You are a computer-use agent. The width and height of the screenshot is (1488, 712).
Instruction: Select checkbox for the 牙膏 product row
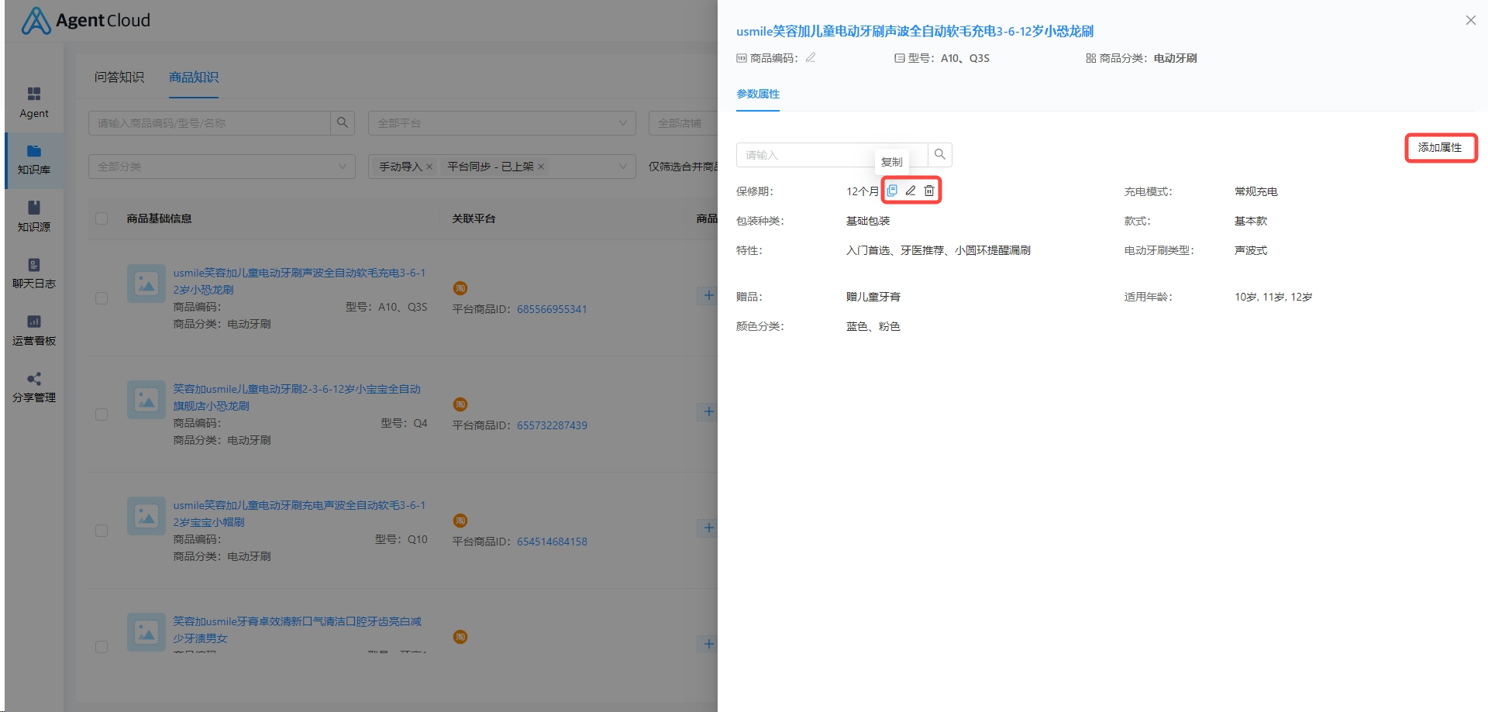click(102, 647)
